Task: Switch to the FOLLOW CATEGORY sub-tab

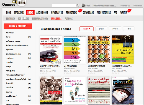Action: point(40,19)
